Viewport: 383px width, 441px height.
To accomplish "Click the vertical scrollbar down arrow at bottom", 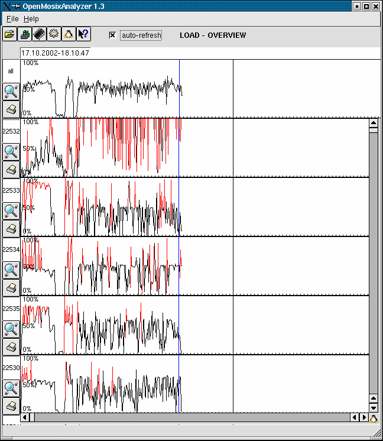I will tap(373, 408).
